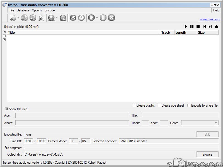Click the Track column header
Screen dimensions: 223x167
click(x=167, y=33)
